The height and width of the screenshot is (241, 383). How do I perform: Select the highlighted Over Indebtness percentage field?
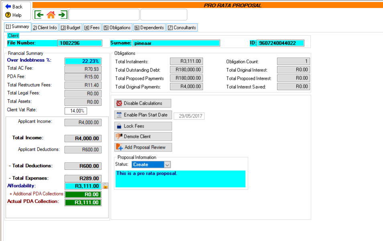coord(83,60)
